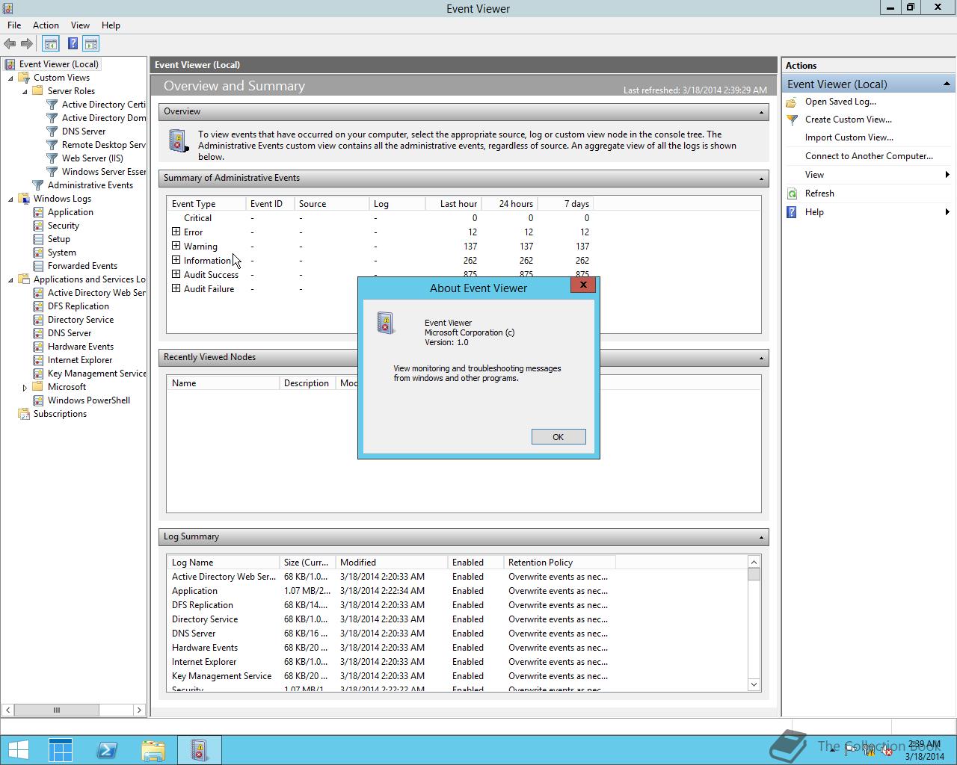Close the About Event Viewer dialog

coord(583,285)
